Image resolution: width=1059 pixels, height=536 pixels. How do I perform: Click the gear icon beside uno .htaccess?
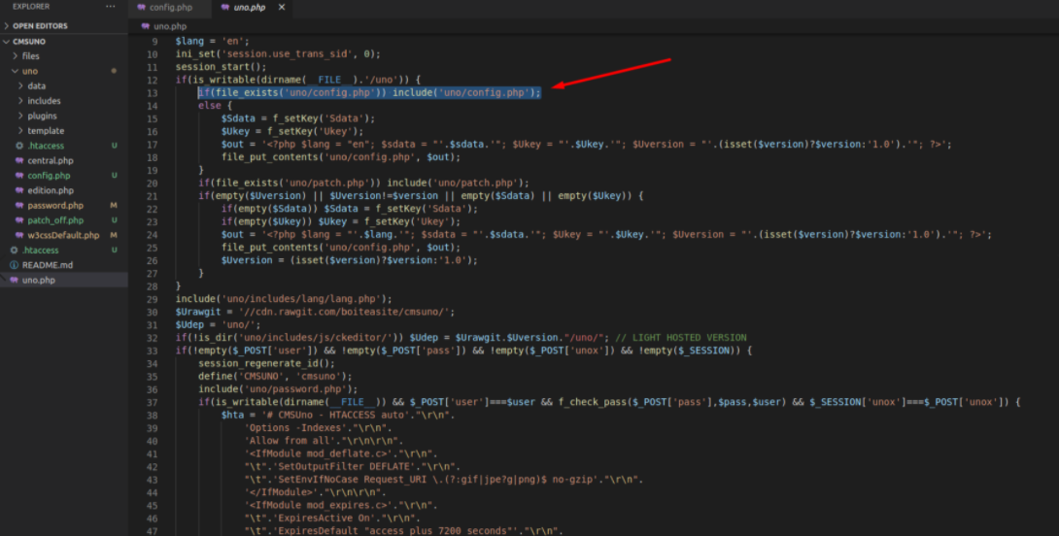[x=19, y=146]
